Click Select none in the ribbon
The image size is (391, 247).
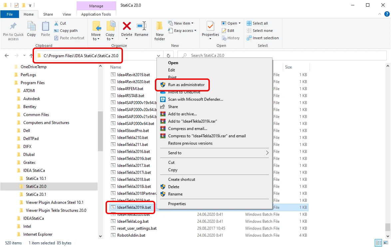point(259,31)
